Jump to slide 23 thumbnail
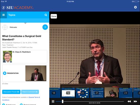 click(126, 93)
